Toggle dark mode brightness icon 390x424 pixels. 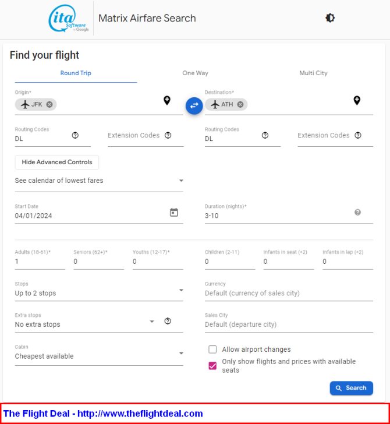[x=329, y=18]
